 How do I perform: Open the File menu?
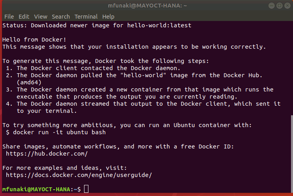[9, 17]
